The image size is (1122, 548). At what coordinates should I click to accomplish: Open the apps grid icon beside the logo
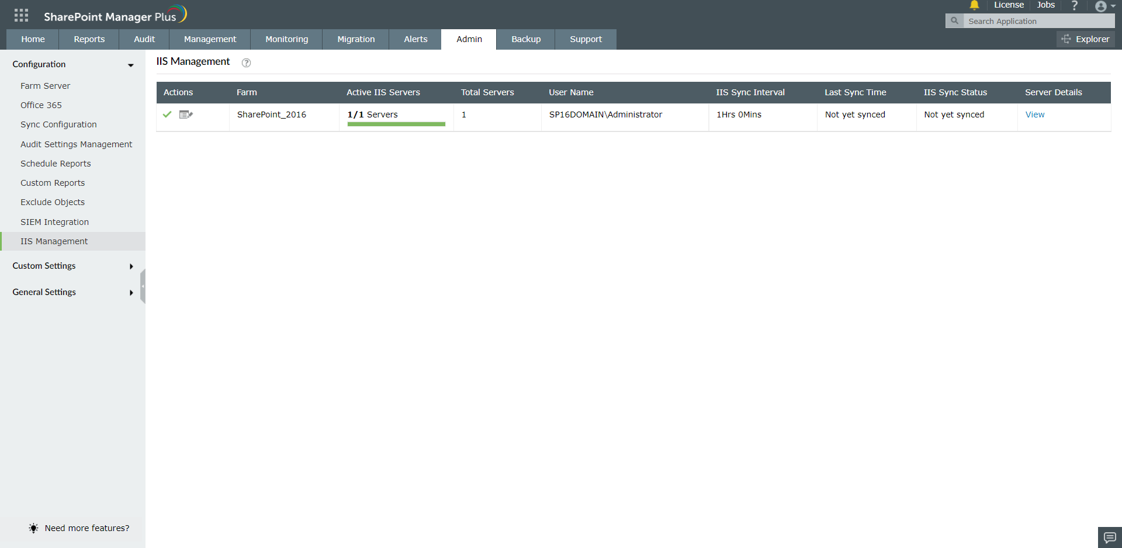click(x=21, y=15)
